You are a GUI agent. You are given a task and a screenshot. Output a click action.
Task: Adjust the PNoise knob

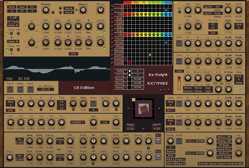pyautogui.click(x=46, y=10)
